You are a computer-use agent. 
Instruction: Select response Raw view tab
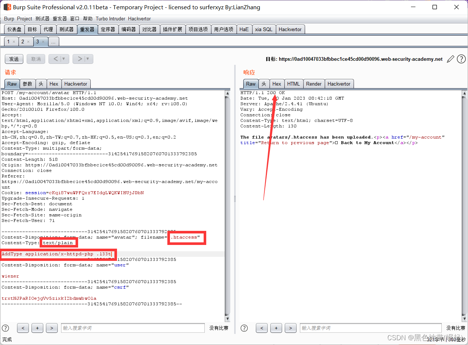[x=251, y=84]
